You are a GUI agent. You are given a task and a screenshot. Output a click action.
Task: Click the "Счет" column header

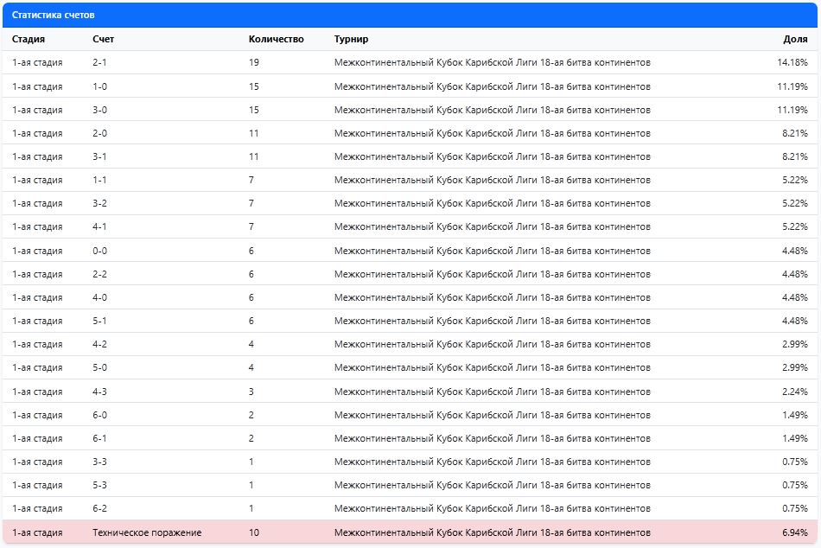click(103, 40)
